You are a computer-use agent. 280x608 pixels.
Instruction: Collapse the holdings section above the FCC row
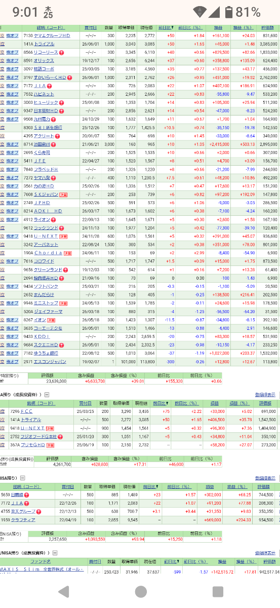pyautogui.click(x=47, y=395)
